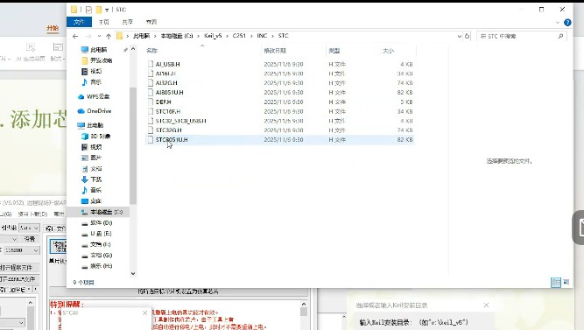
Task: Sort files by 修改日期 column header
Action: (x=275, y=51)
